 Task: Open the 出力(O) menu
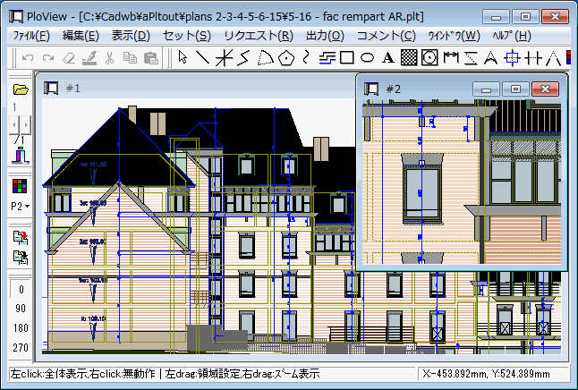(x=325, y=36)
